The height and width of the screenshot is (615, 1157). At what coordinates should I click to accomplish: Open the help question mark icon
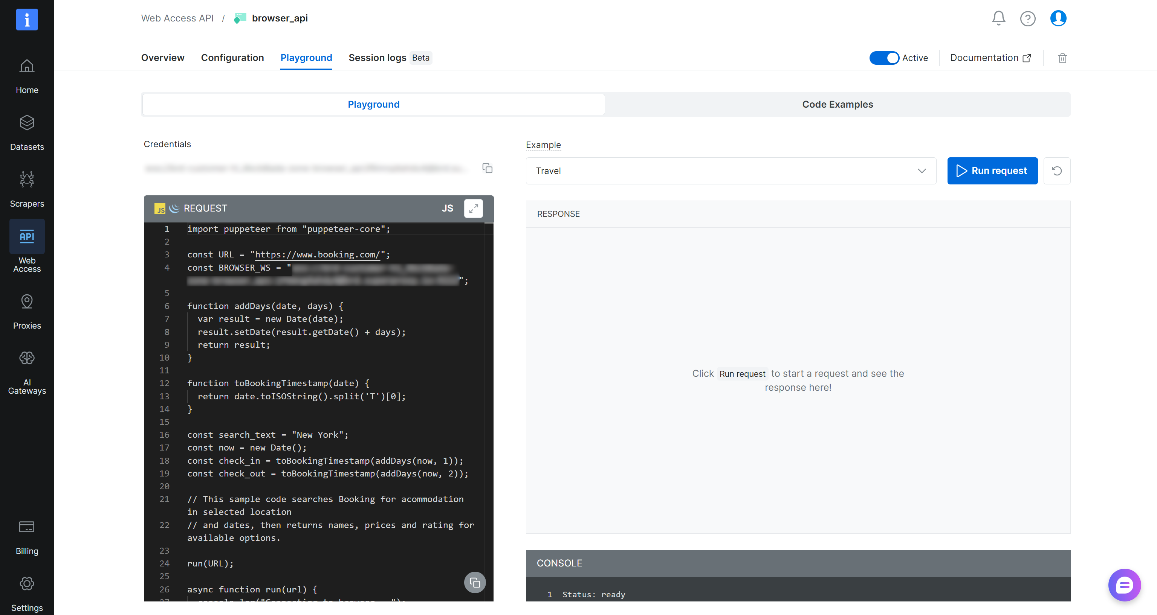click(1028, 18)
